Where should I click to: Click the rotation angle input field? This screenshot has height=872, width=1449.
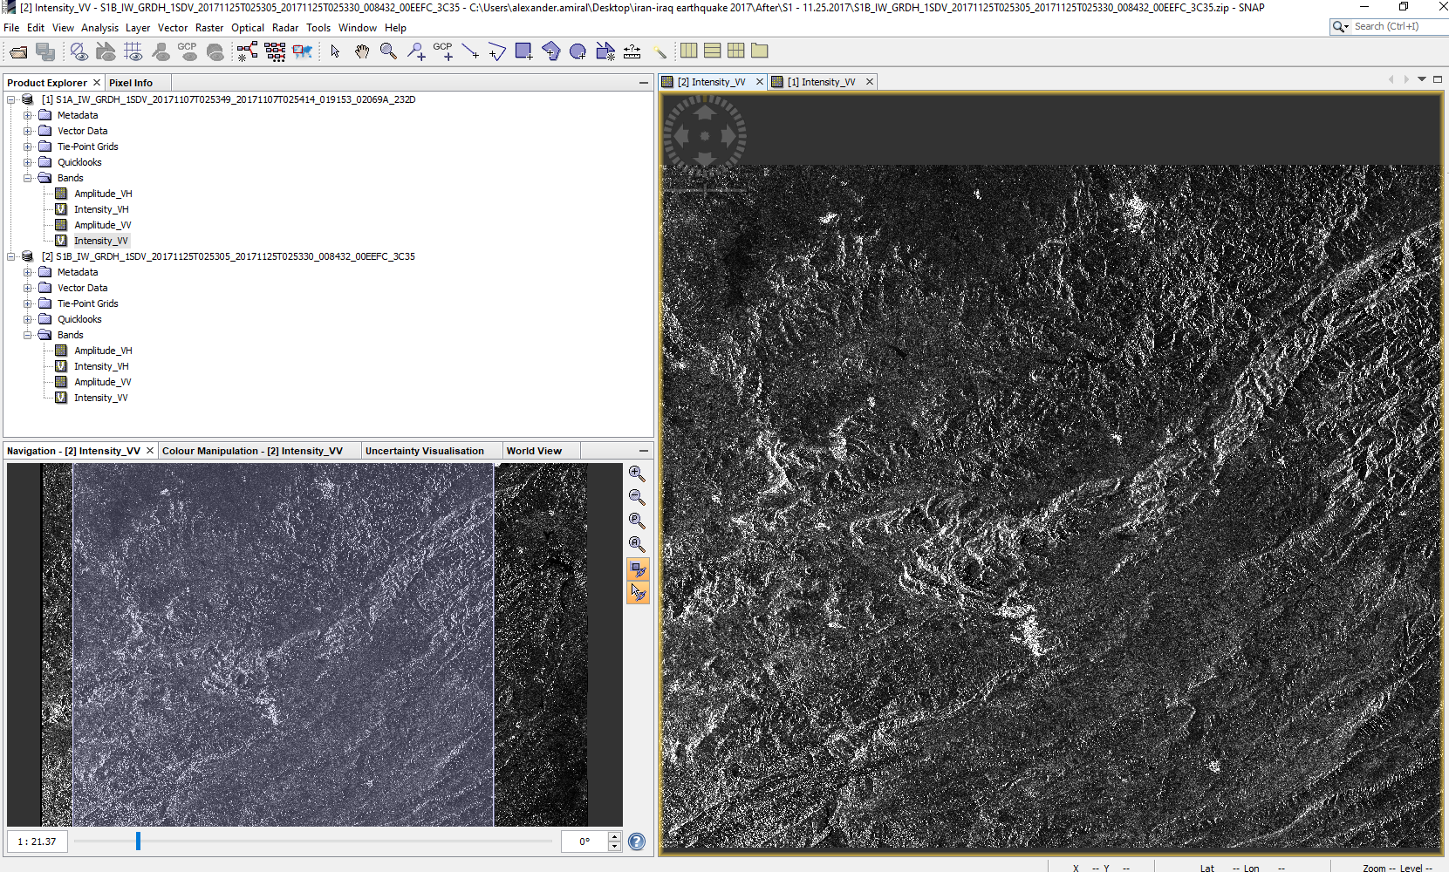point(584,841)
